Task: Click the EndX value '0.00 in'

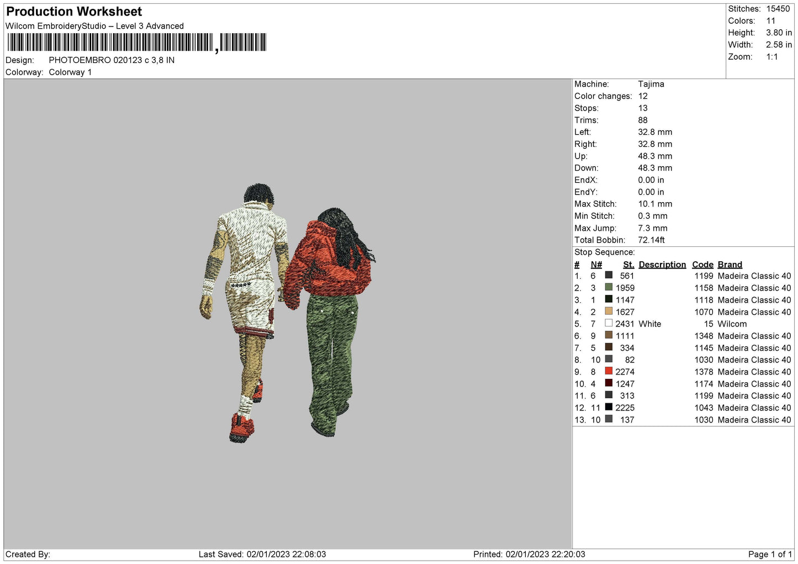Action: pos(651,180)
